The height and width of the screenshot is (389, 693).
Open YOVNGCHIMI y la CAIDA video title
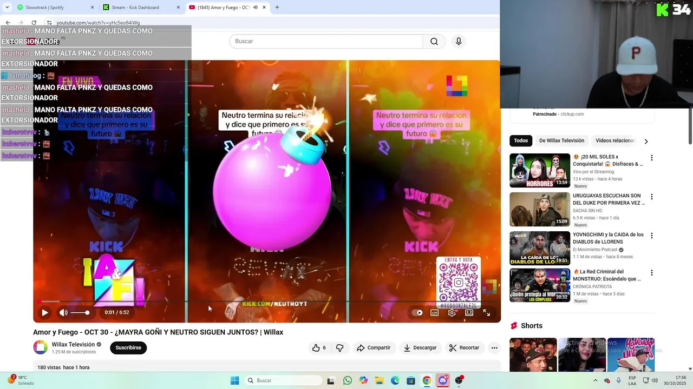pos(609,238)
